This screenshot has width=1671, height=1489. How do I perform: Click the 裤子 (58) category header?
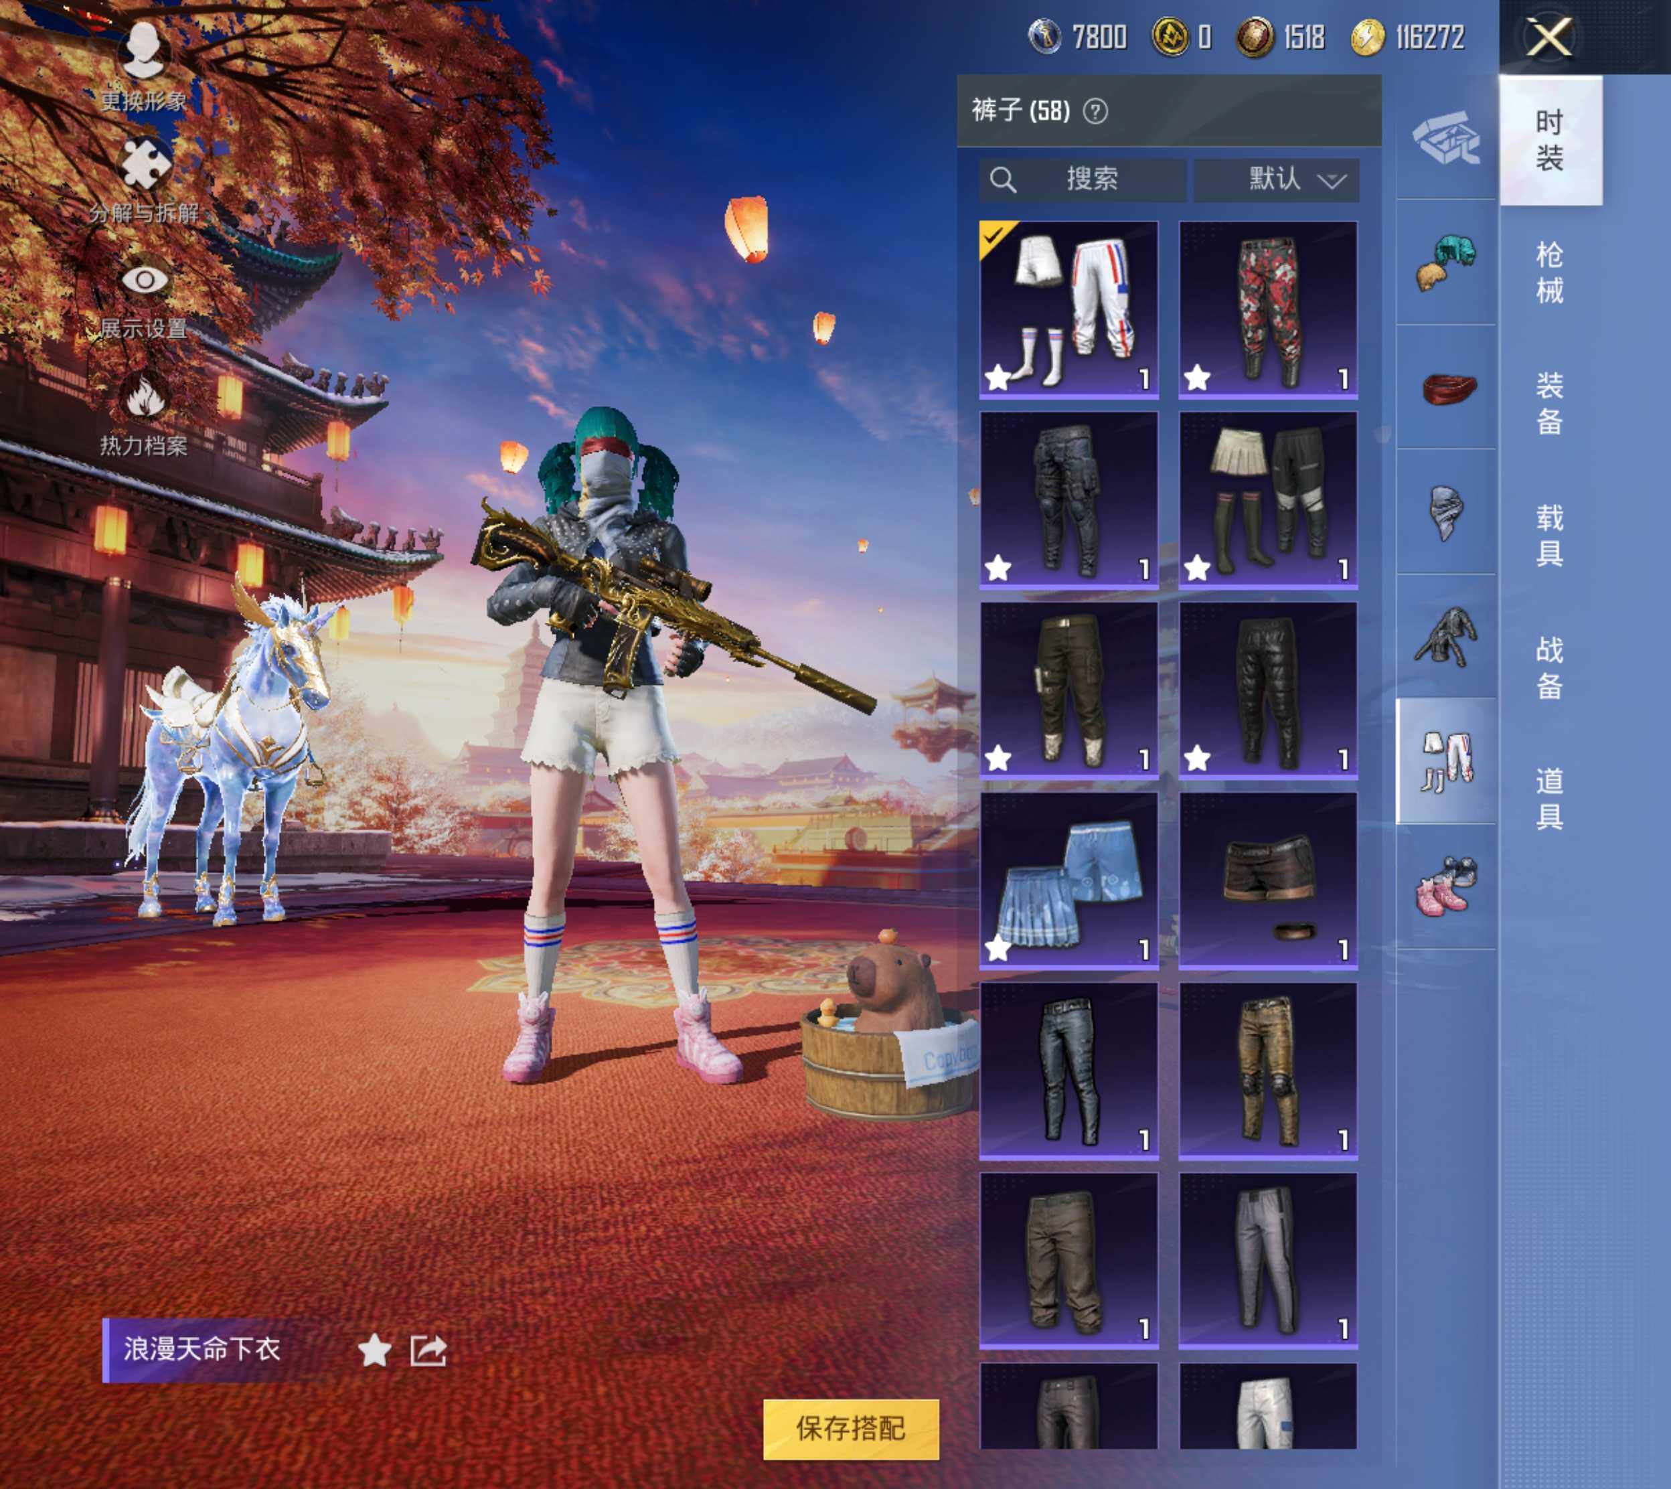point(1021,110)
